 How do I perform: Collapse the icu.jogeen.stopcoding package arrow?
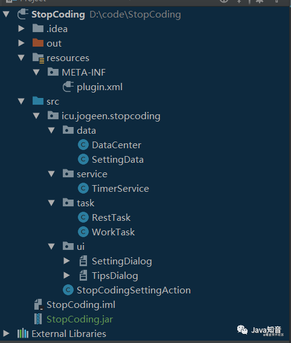click(36, 116)
